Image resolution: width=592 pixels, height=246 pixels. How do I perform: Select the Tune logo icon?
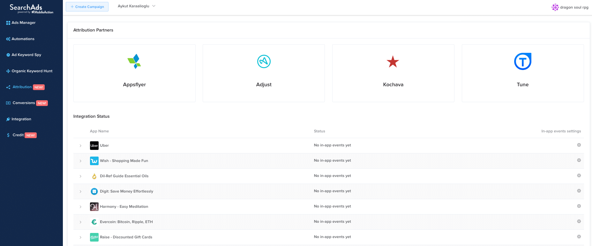coord(523,61)
